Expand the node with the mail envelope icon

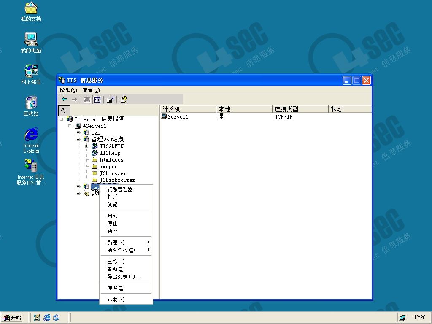[x=78, y=193]
